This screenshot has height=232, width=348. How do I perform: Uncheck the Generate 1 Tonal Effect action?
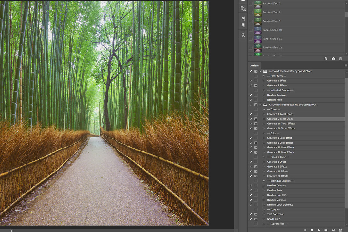(x=251, y=114)
